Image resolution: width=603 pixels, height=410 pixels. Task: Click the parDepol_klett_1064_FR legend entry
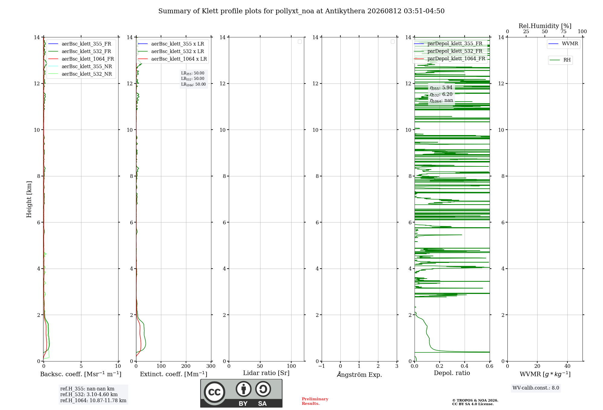pos(450,58)
